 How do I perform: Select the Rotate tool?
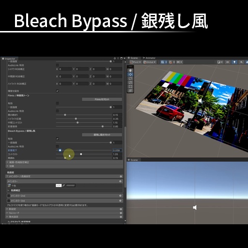[x=130, y=78]
